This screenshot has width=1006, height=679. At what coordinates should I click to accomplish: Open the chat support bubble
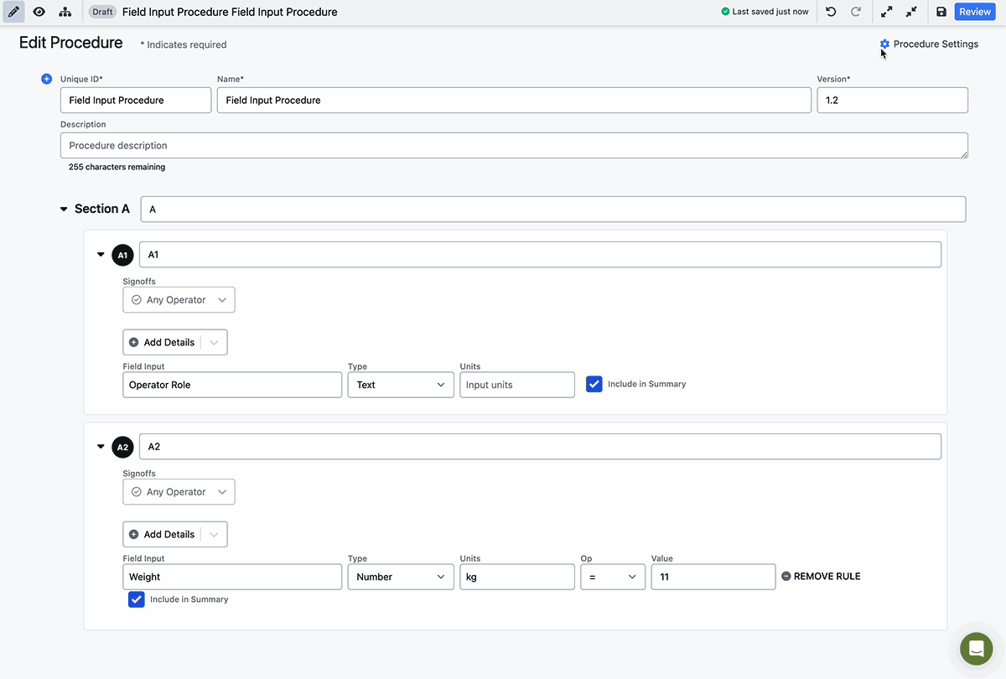tap(976, 649)
